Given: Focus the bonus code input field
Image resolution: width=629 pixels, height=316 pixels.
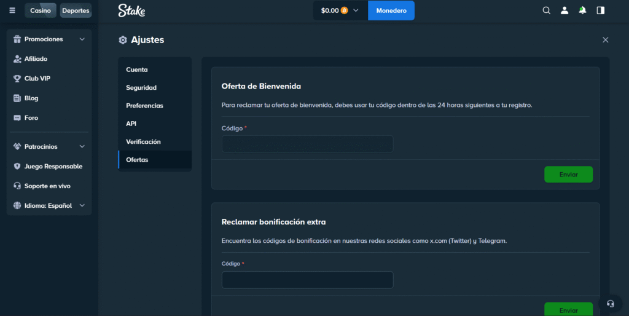Looking at the screenshot, I should [x=307, y=280].
